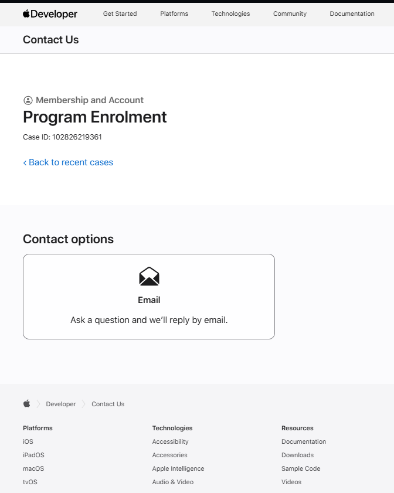Click the Apple Developer logo
This screenshot has width=394, height=493.
point(50,14)
